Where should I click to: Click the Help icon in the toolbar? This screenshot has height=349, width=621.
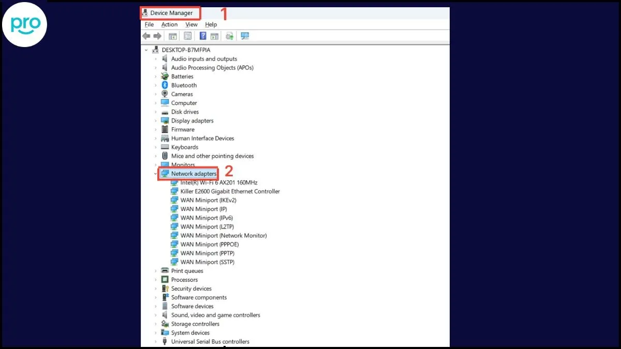pos(202,36)
